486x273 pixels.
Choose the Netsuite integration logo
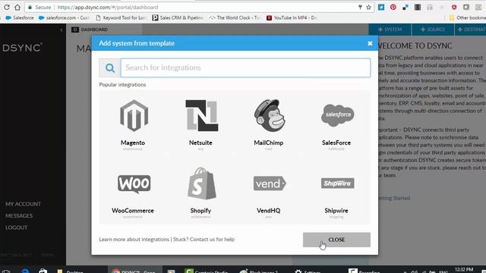click(x=202, y=115)
